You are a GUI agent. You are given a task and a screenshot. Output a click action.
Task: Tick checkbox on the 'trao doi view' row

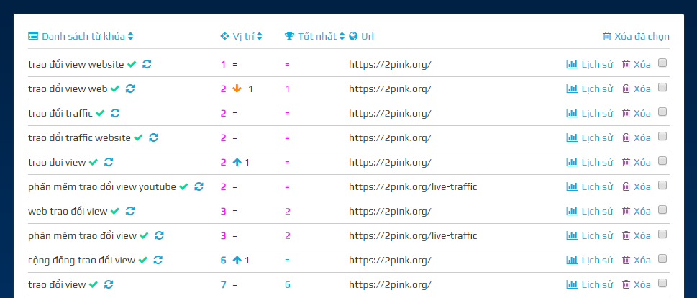pos(662,161)
